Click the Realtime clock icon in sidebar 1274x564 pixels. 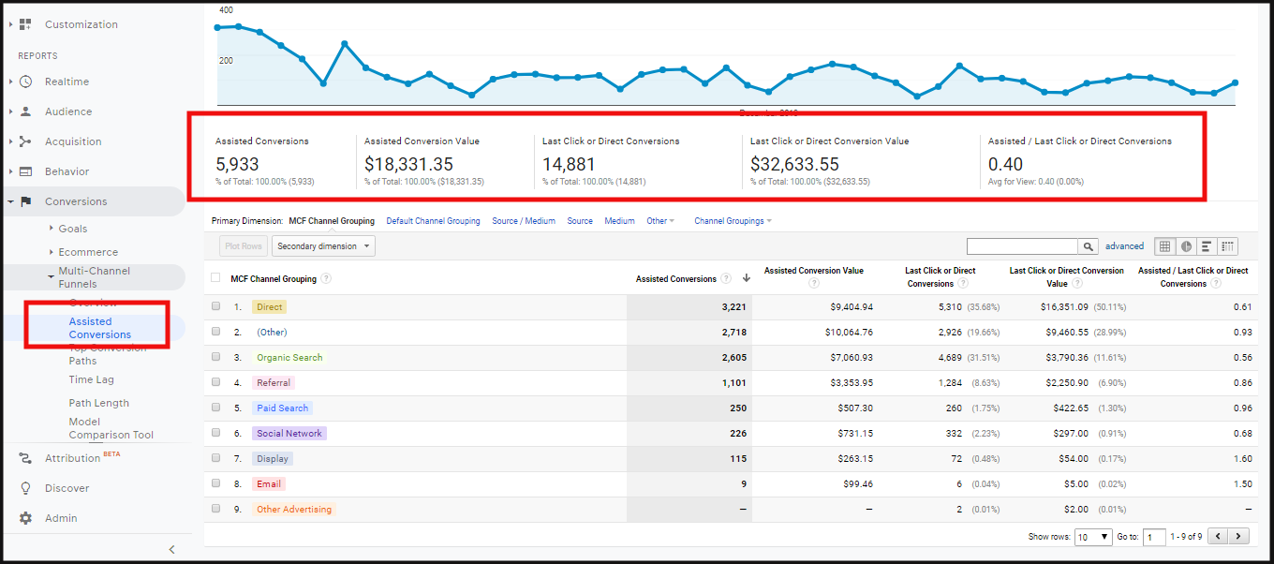pos(26,82)
